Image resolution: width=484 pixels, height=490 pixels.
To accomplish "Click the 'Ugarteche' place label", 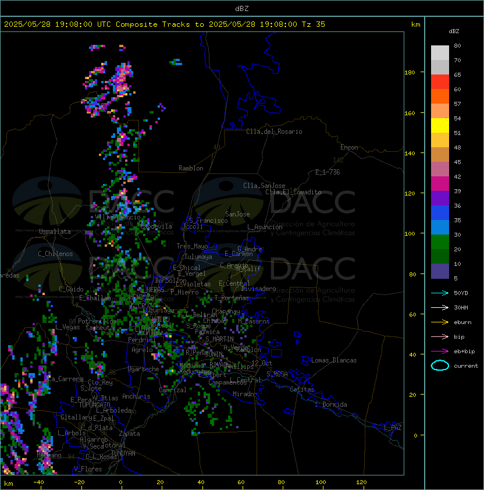I will [144, 369].
